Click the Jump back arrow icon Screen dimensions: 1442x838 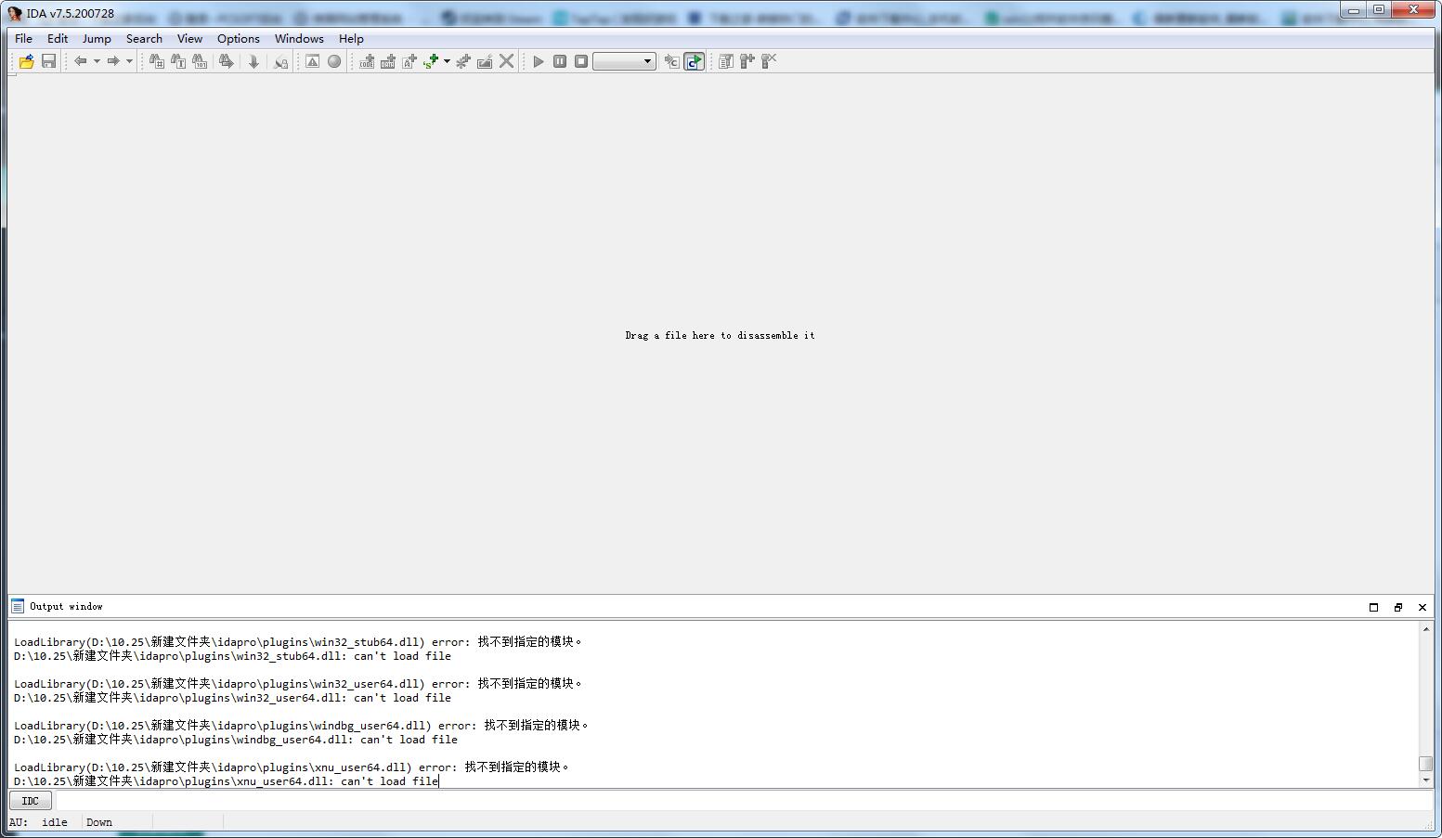pyautogui.click(x=81, y=61)
